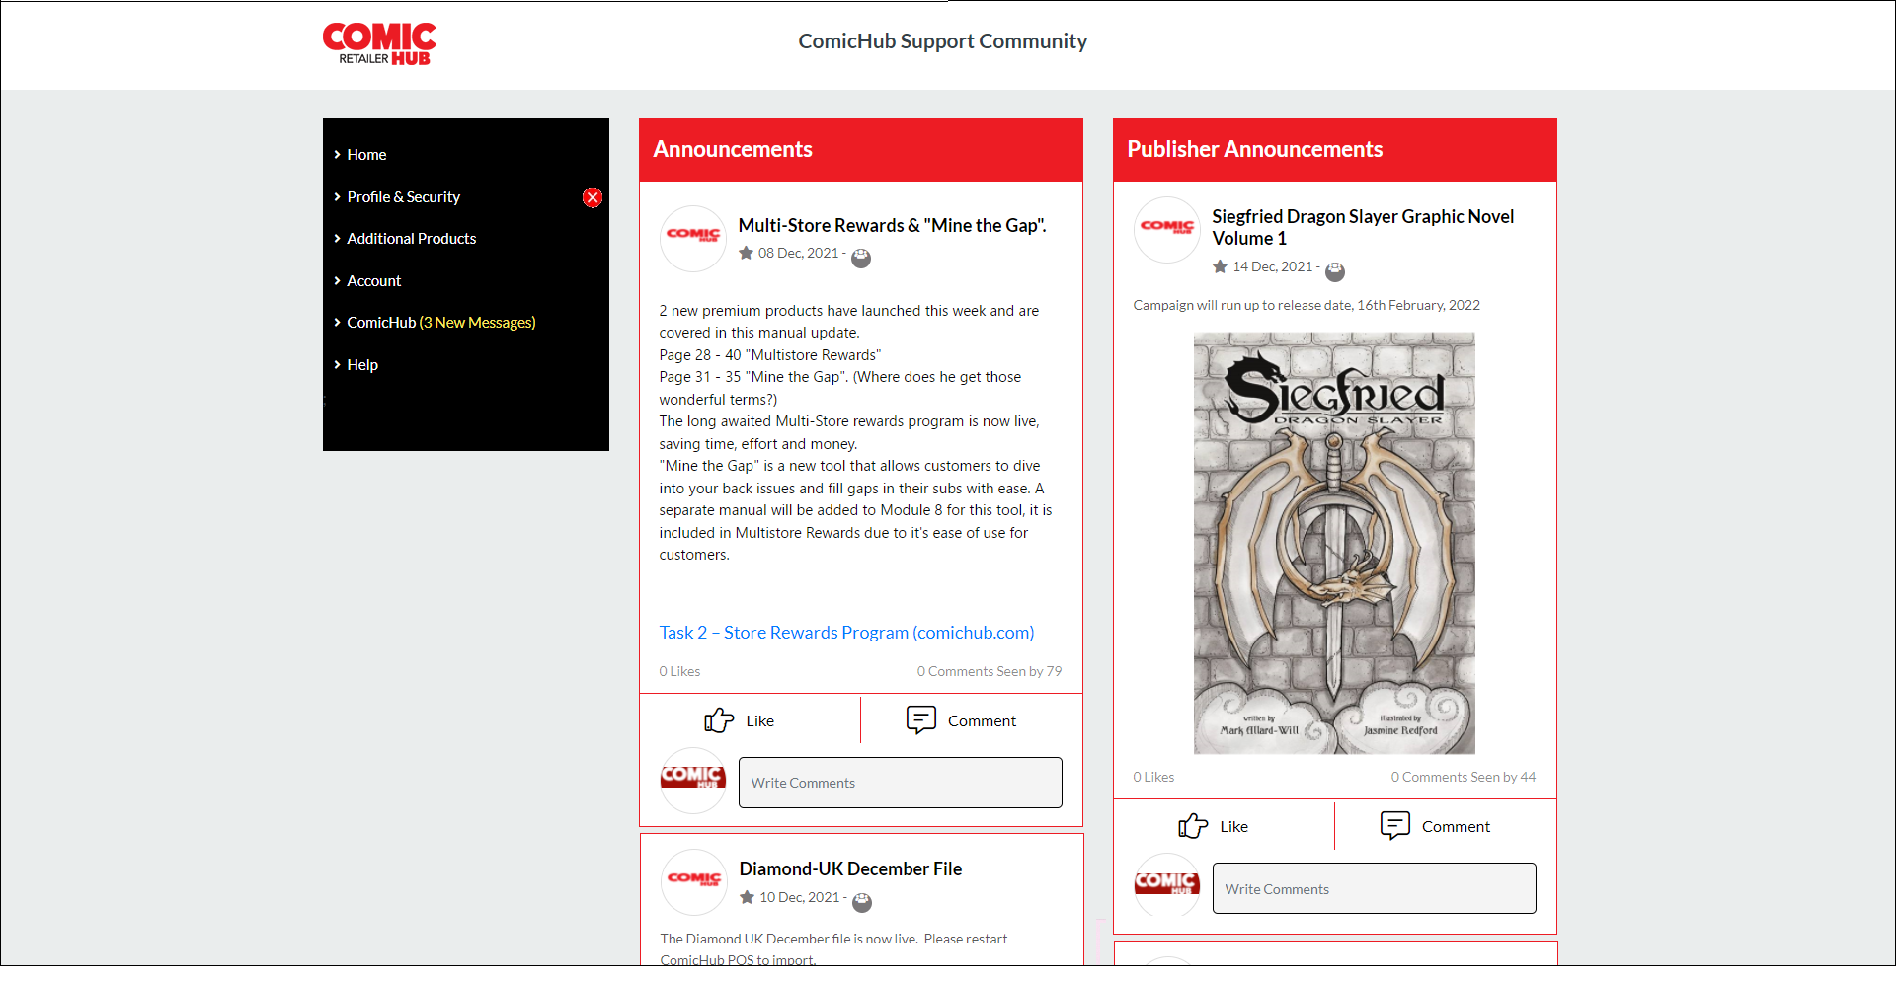
Task: Click the Comic Retailer Hub logo
Action: pyautogui.click(x=379, y=43)
